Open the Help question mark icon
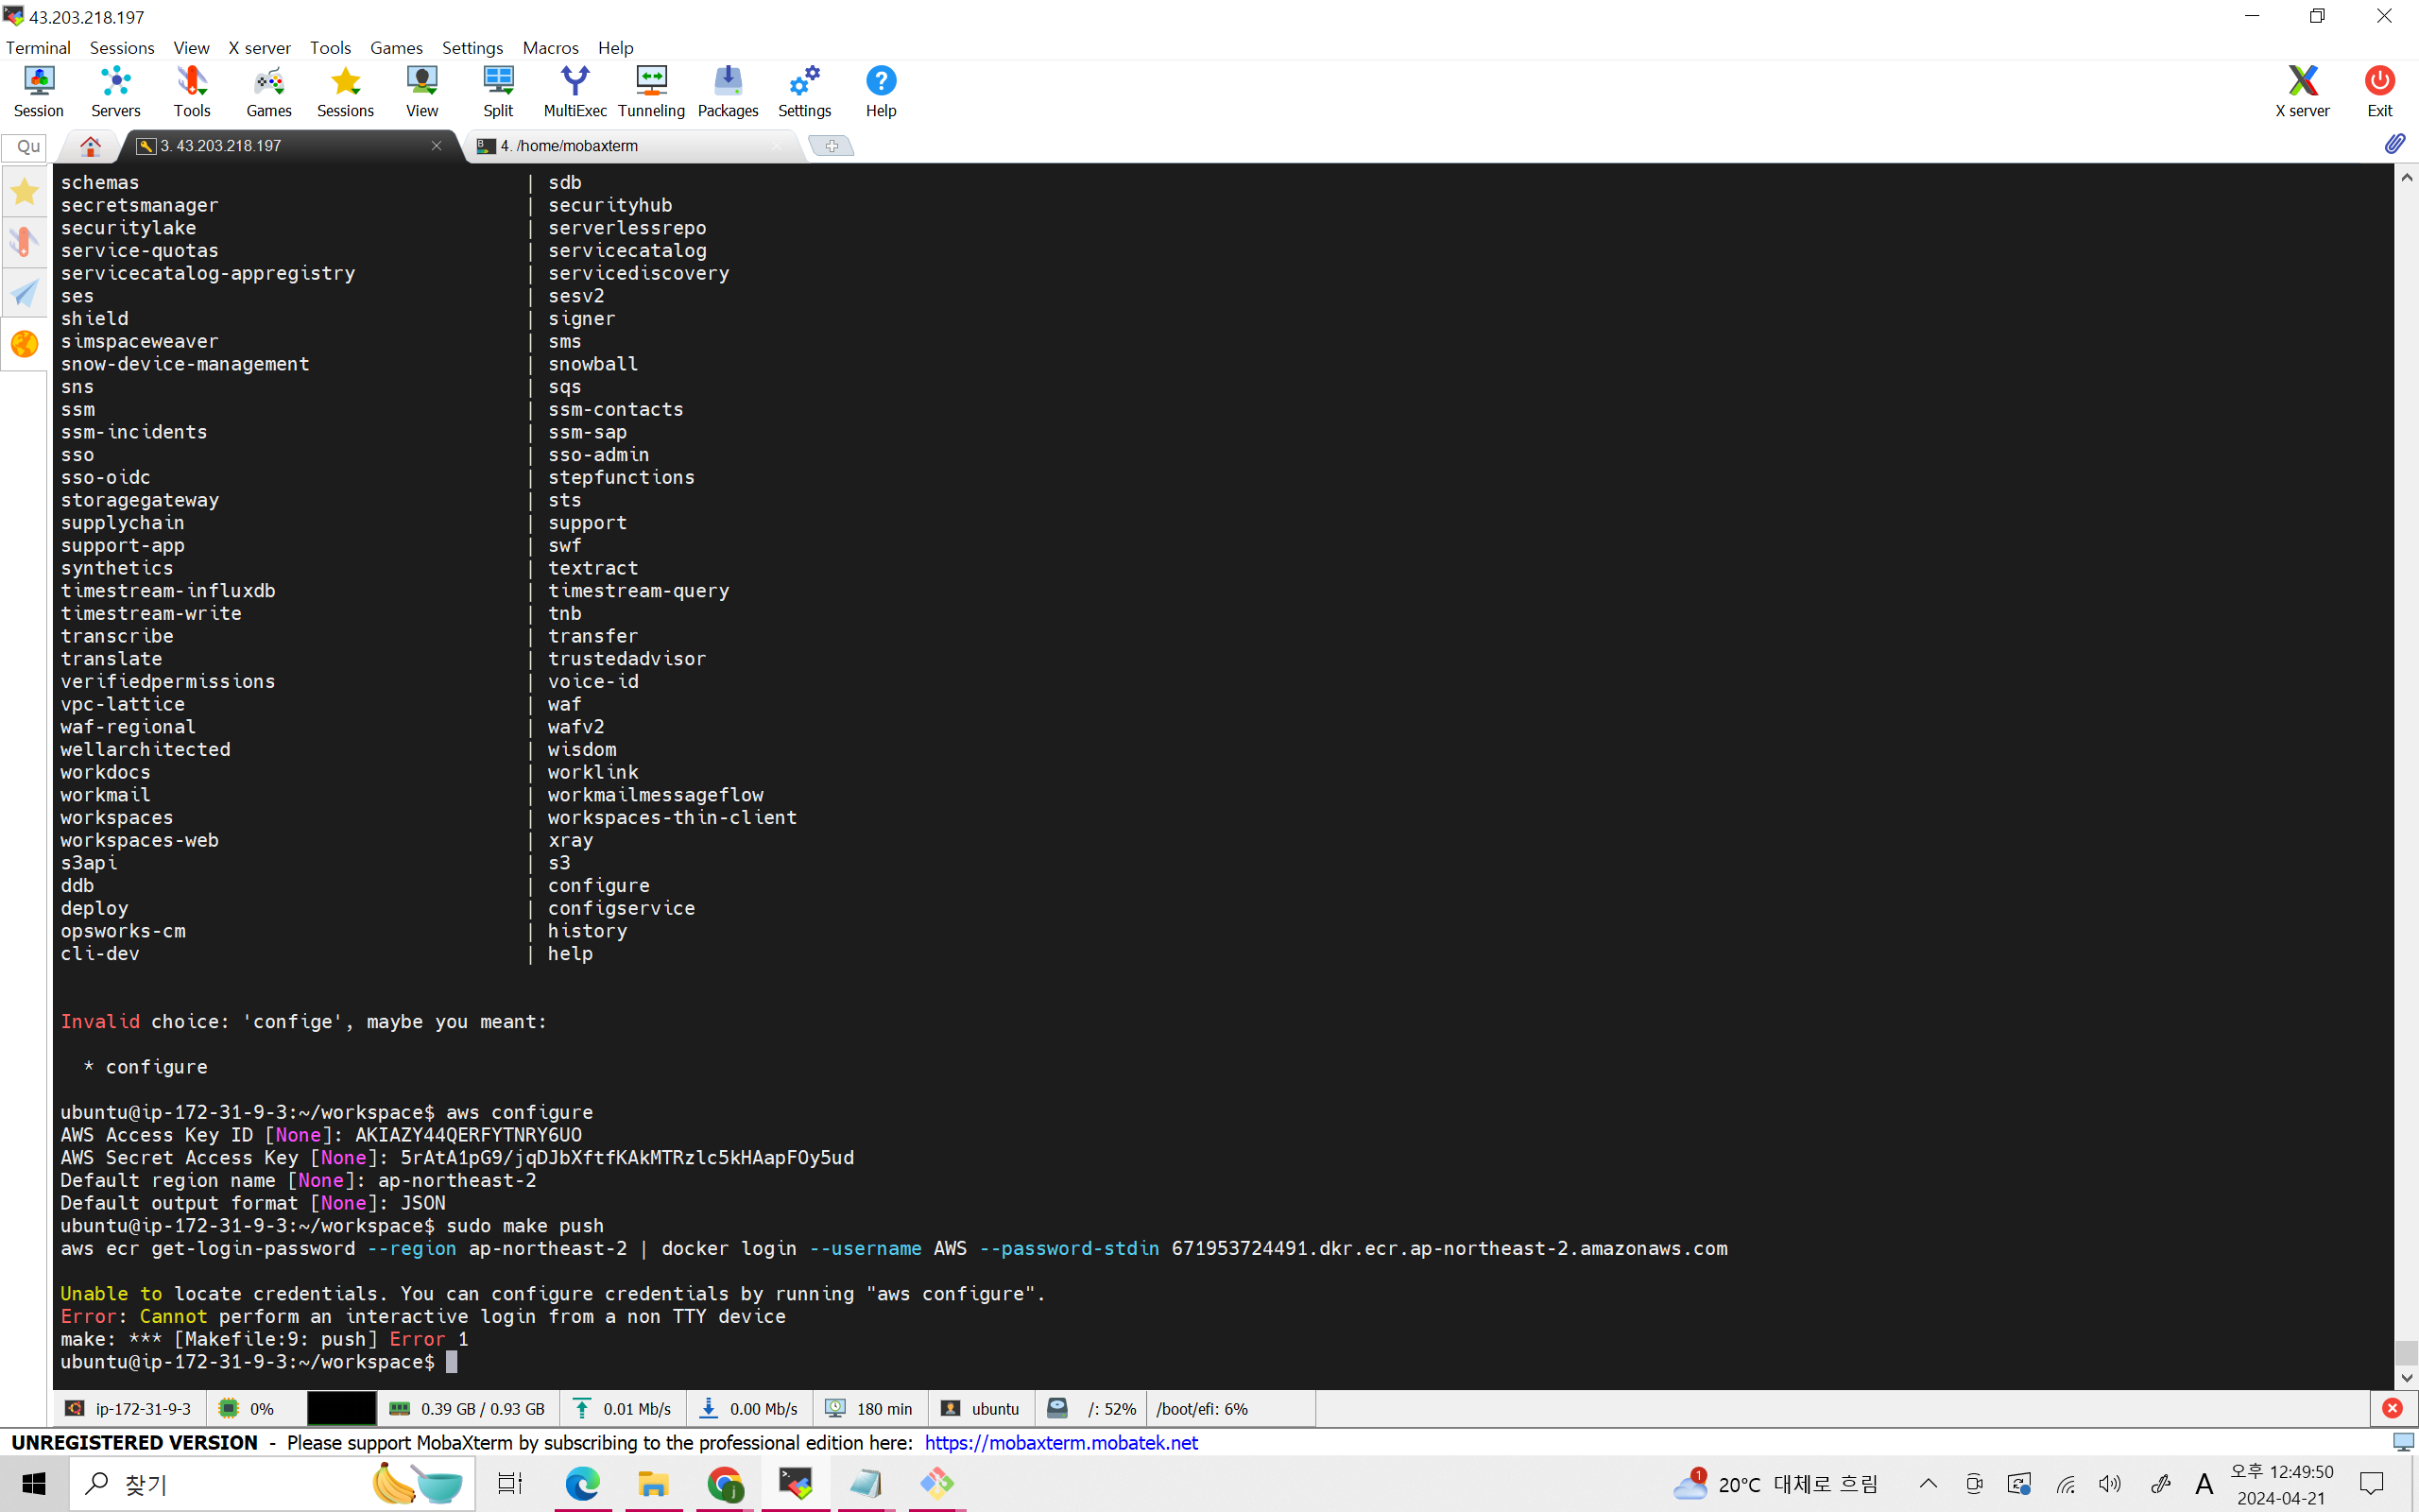Image resolution: width=2419 pixels, height=1512 pixels. point(881,91)
